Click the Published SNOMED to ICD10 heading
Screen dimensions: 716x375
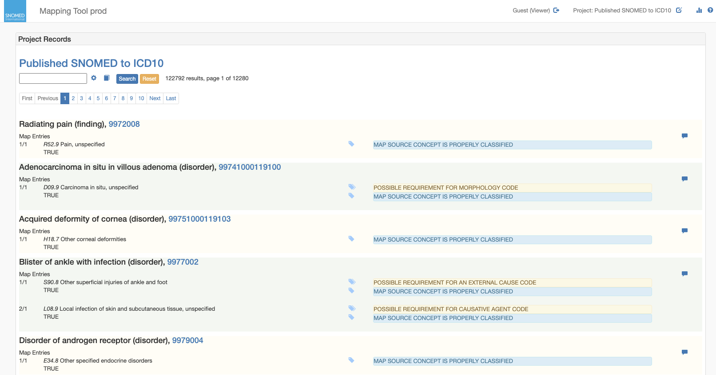91,63
